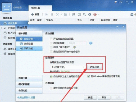Open the download folder icon in toolbar
This screenshot has width=136, height=102.
click(65, 15)
